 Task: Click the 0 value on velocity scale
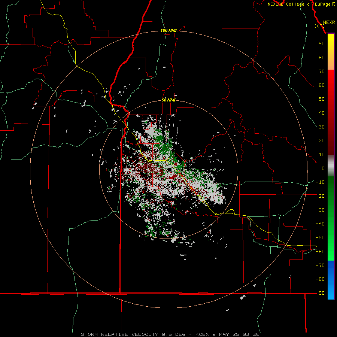(323, 168)
